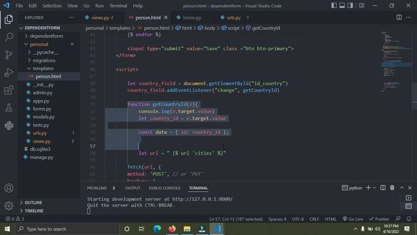Image resolution: width=417 pixels, height=235 pixels.
Task: Expand the migrations folder
Action: tap(44, 61)
